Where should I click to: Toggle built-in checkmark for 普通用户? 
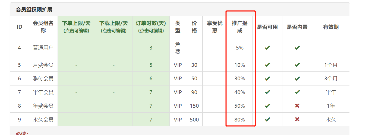click(297, 48)
